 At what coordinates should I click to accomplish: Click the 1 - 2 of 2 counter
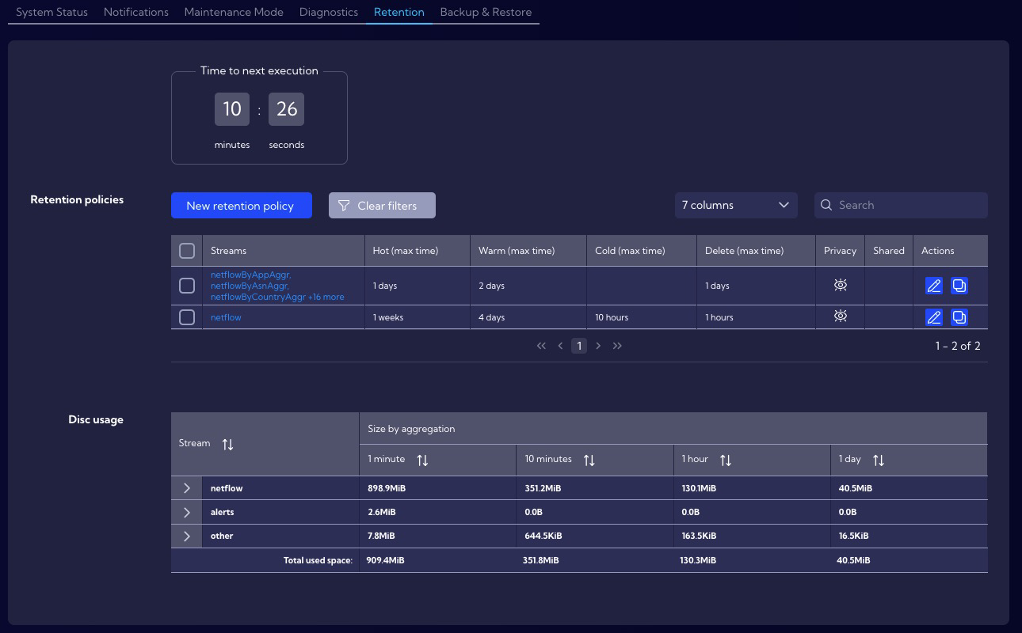click(958, 346)
